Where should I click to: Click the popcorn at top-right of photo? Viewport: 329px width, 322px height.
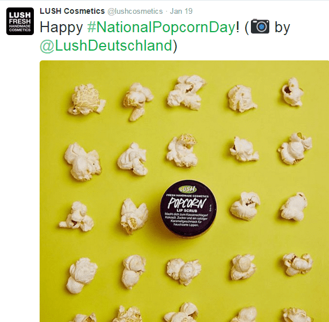click(x=292, y=92)
